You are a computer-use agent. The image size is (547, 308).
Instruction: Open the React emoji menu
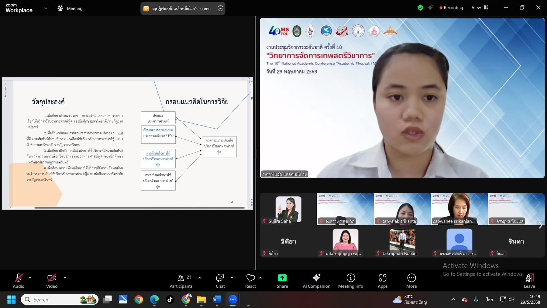point(250,281)
